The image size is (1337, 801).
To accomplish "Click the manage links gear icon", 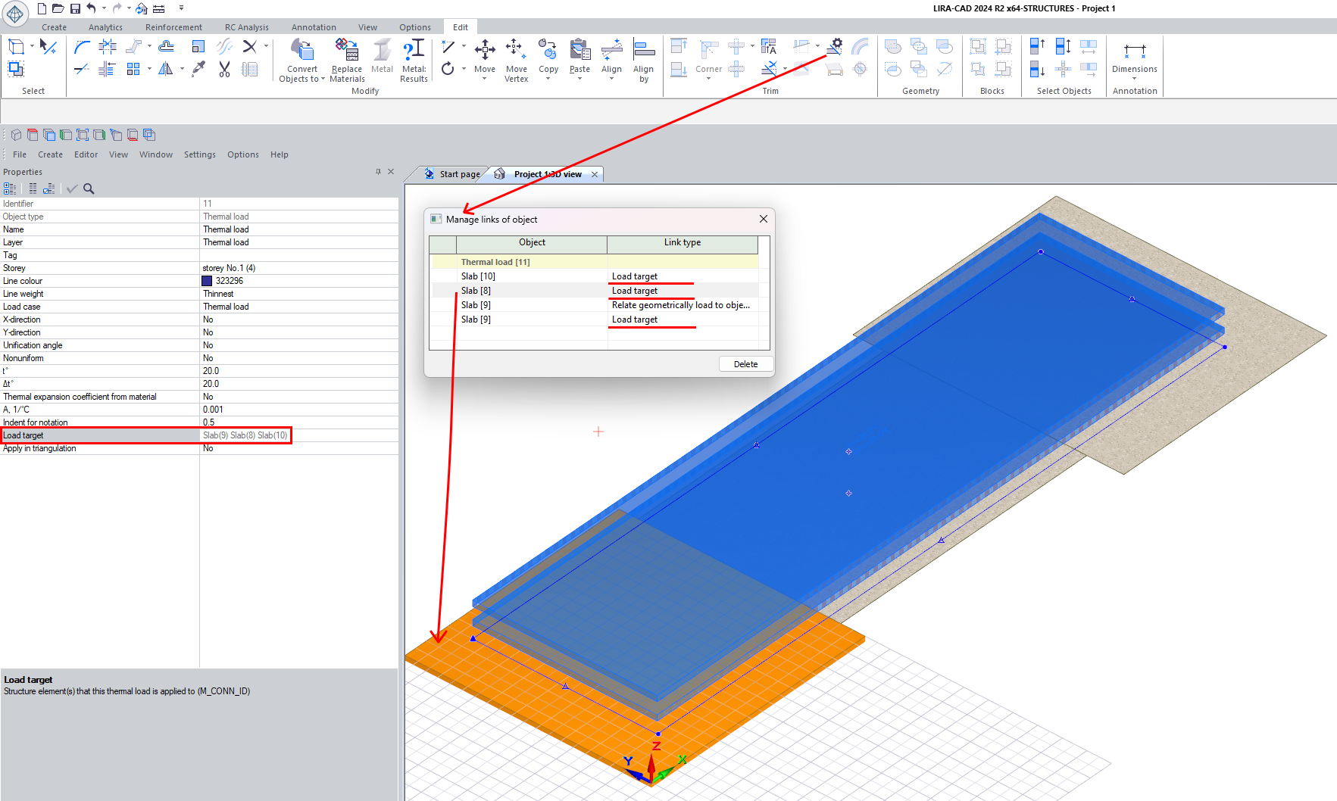I will [835, 47].
